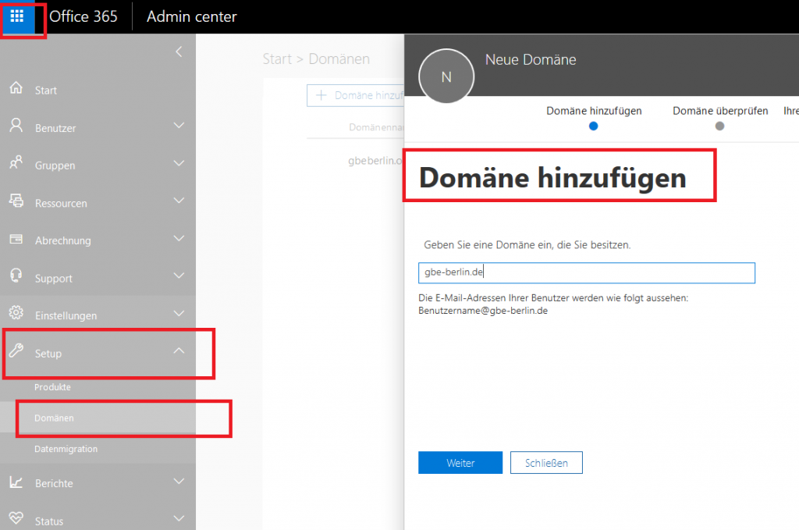This screenshot has width=799, height=530.
Task: Select the Domäne überprüfen step
Action: pos(719,111)
